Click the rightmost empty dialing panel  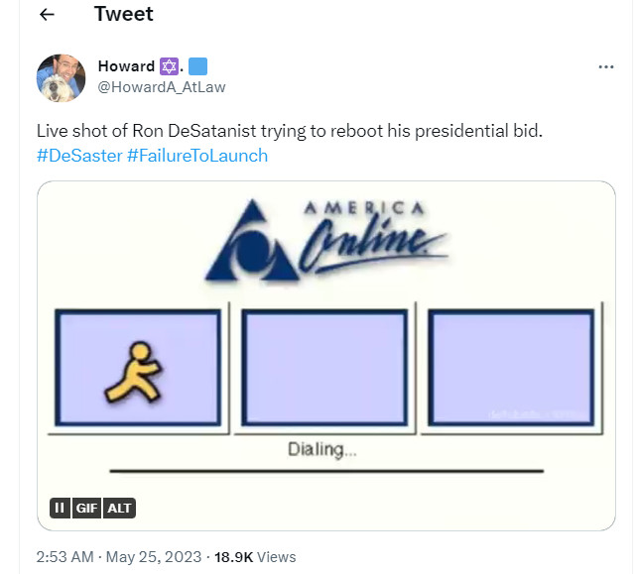click(x=512, y=369)
